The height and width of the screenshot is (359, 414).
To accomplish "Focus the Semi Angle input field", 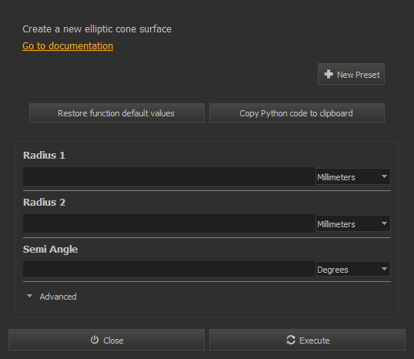I will pos(169,269).
